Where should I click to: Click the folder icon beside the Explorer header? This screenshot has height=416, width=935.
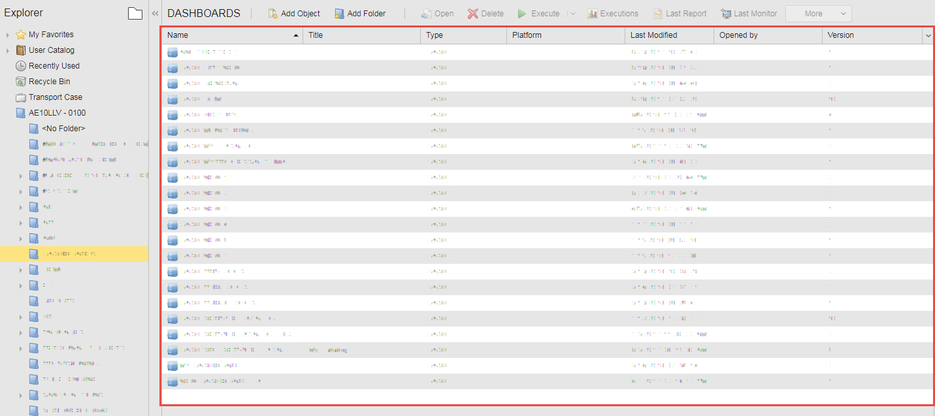click(x=135, y=12)
